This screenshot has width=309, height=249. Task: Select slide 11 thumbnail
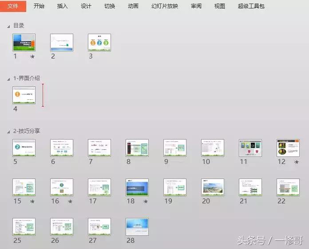coord(250,148)
